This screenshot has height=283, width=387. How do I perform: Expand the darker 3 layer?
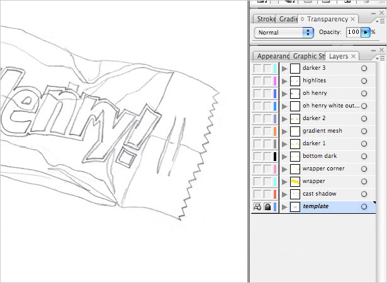pyautogui.click(x=284, y=69)
